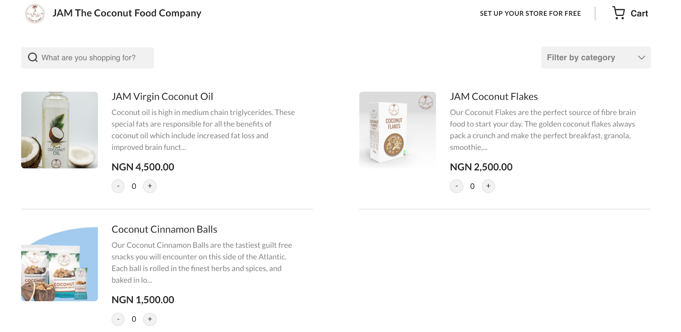Click the search magnifier icon
The image size is (681, 332).
[33, 57]
